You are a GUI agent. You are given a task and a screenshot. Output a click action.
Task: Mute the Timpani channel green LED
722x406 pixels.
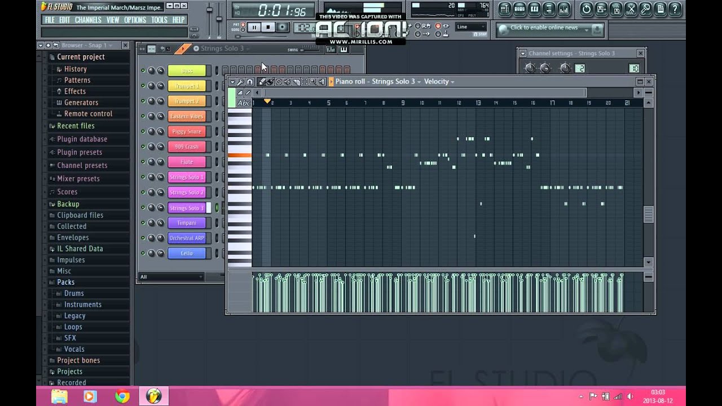(143, 223)
